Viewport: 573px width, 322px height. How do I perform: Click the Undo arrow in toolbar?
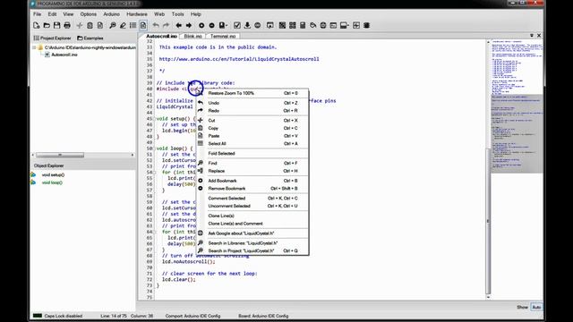[x=156, y=25]
